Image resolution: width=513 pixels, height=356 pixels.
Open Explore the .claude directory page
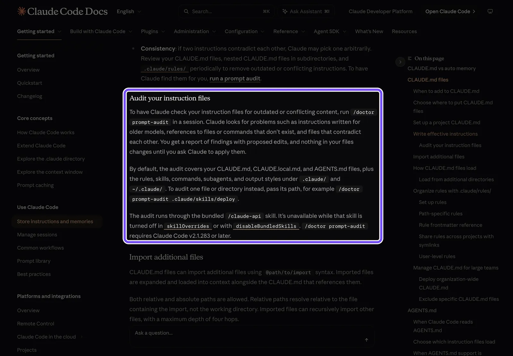click(x=51, y=159)
